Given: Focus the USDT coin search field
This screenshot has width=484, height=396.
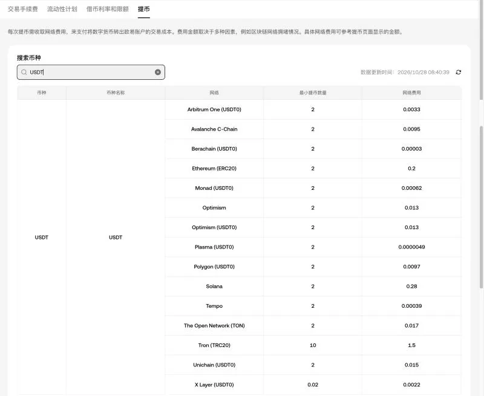Looking at the screenshot, I should 91,72.
